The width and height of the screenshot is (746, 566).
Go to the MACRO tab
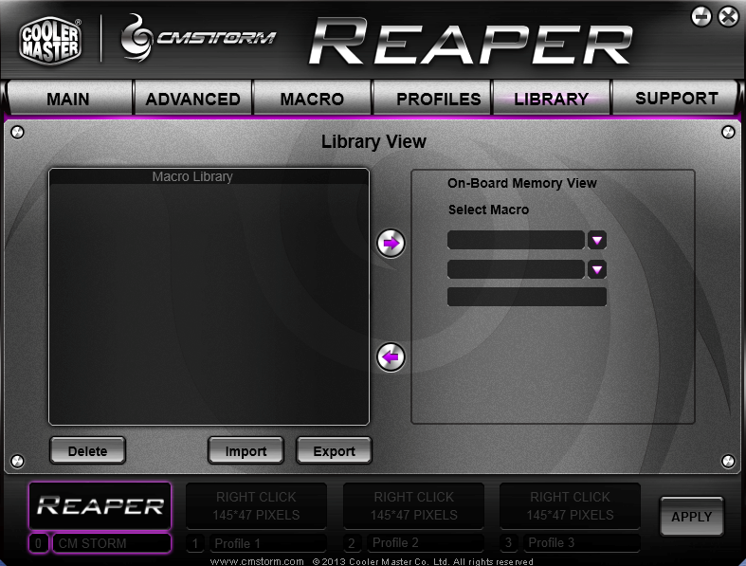(312, 99)
